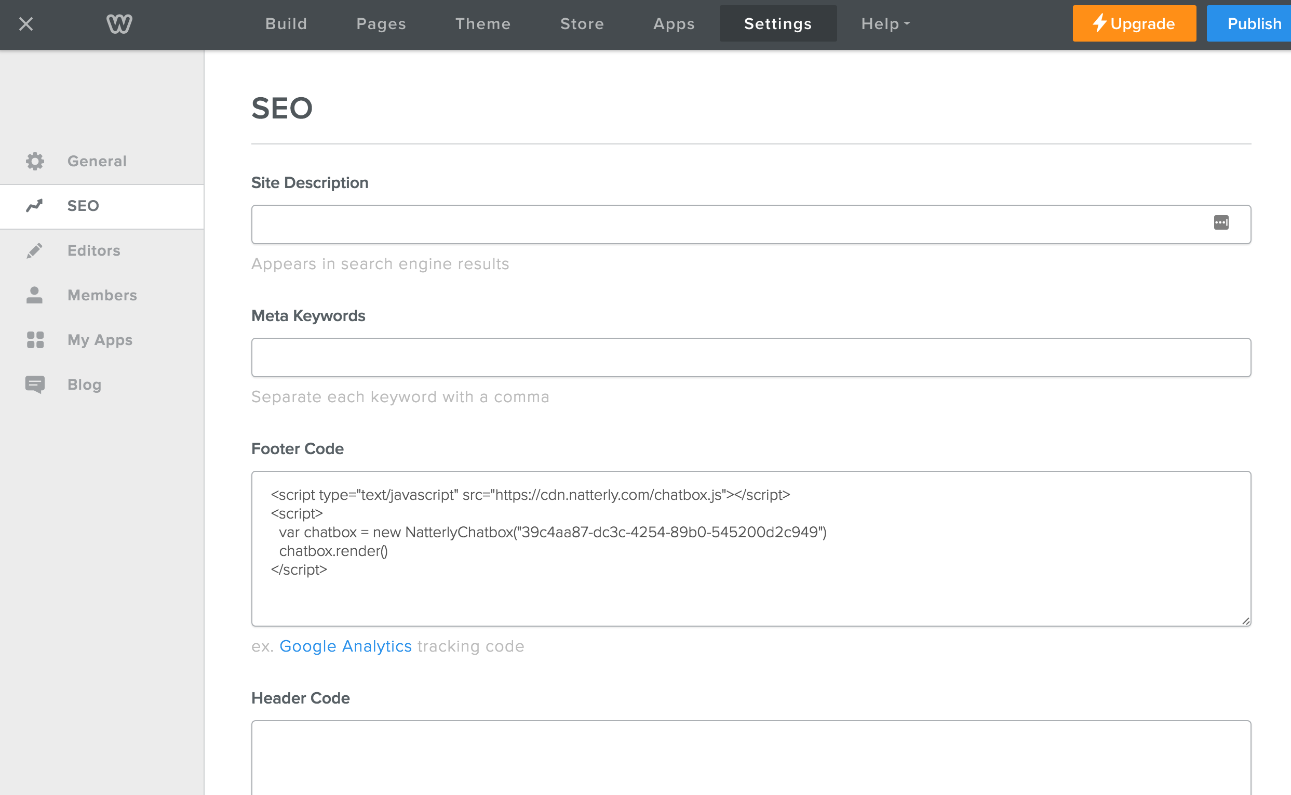Click the Header Code label
The image size is (1291, 795).
point(301,698)
